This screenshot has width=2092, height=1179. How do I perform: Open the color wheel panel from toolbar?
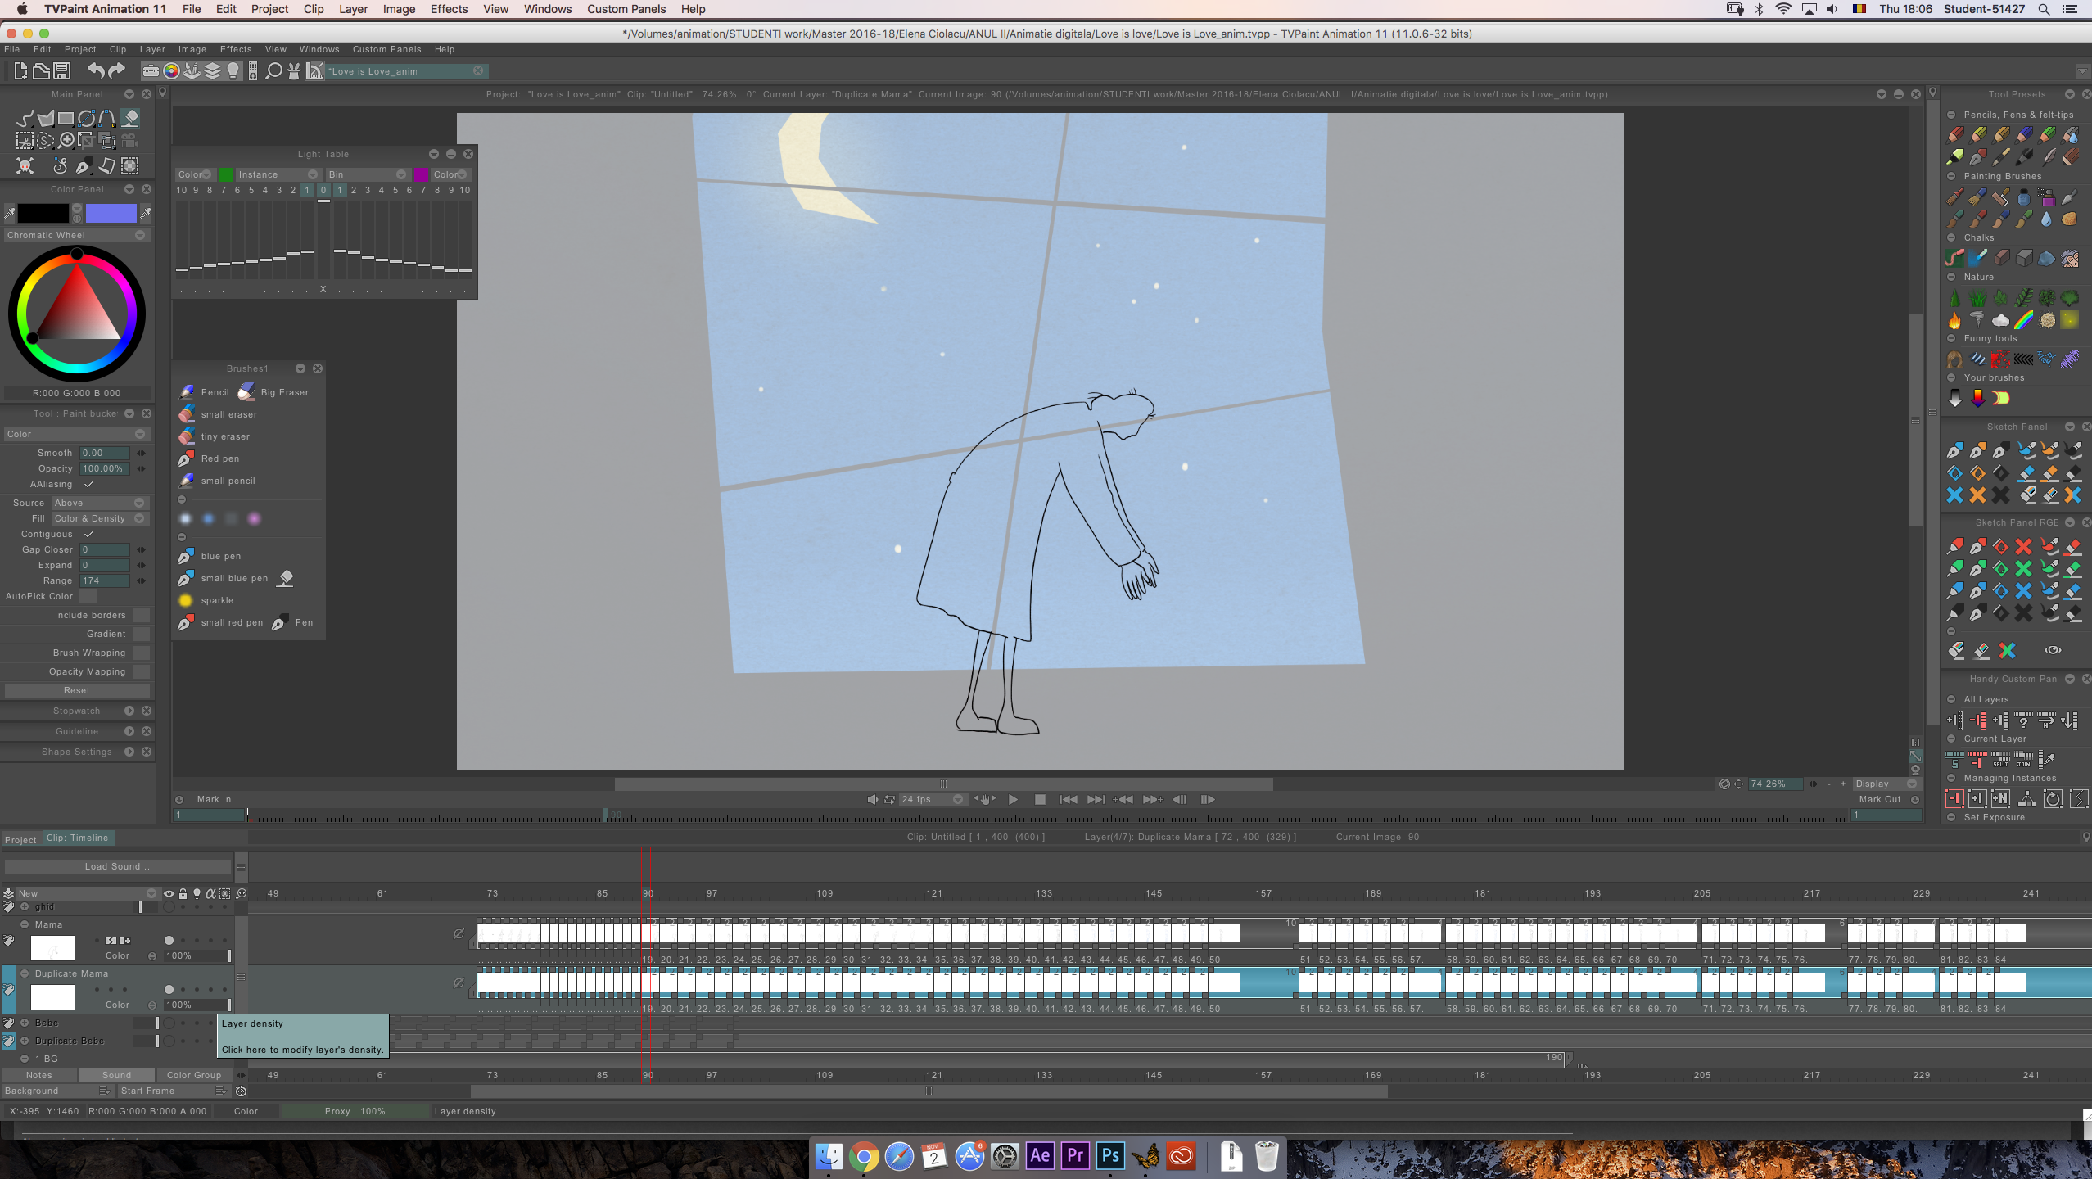coord(171,71)
